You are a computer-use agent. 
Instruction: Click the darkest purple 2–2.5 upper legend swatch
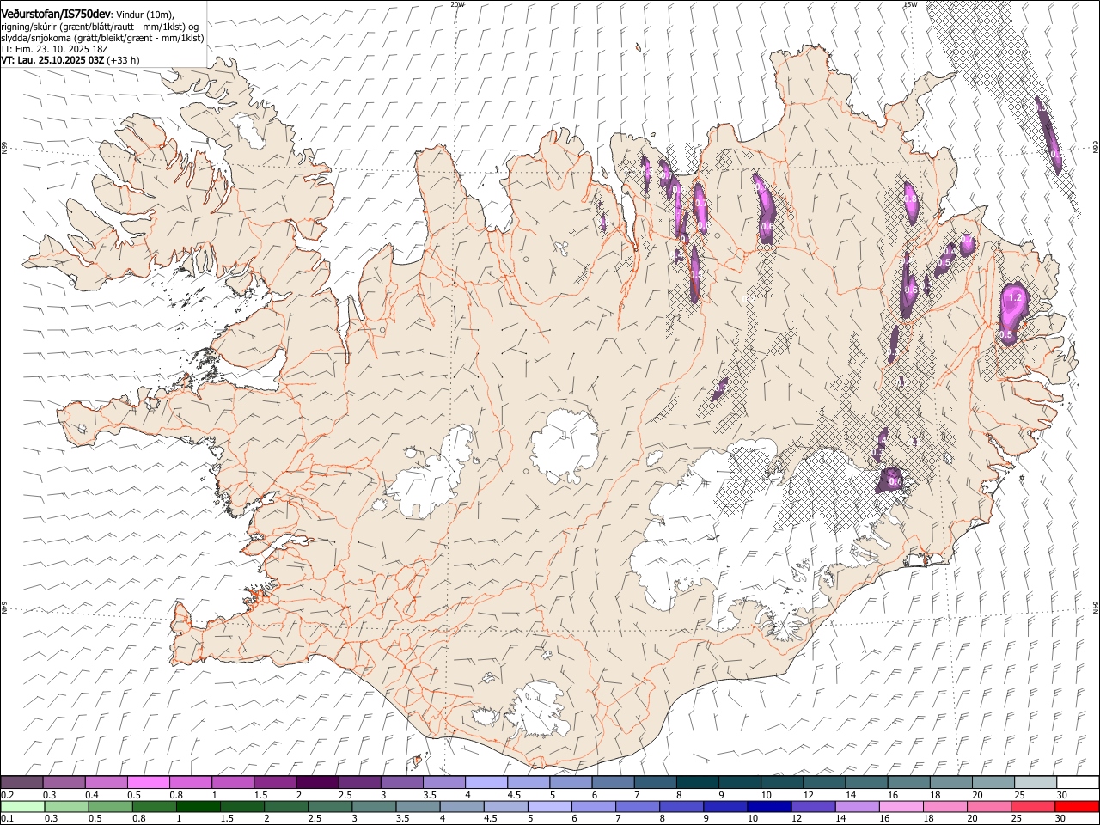(317, 782)
